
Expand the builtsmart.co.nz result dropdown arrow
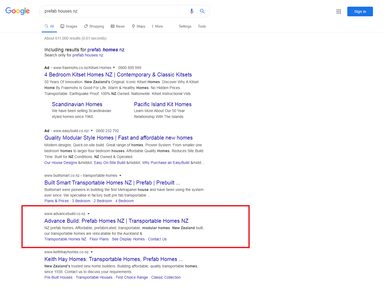click(x=120, y=175)
